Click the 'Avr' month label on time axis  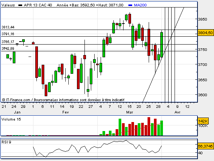tap(178, 112)
